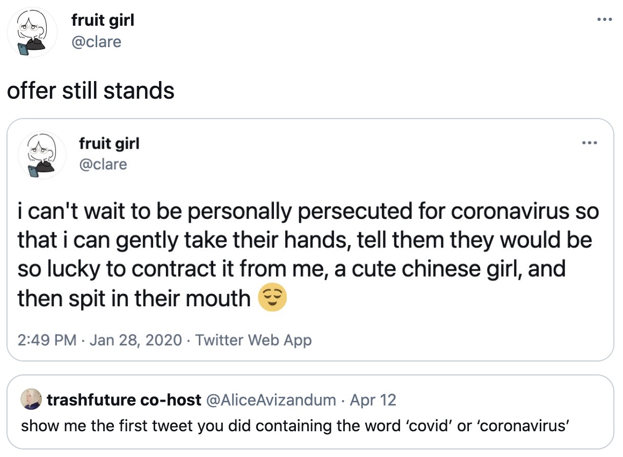Click the fruit girl name in quoted tweet
The width and height of the screenshot is (623, 457).
tap(109, 143)
